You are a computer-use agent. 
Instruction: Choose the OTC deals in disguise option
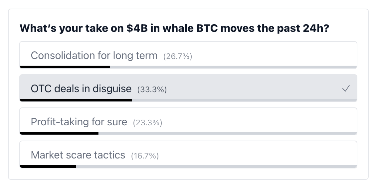tap(188, 88)
